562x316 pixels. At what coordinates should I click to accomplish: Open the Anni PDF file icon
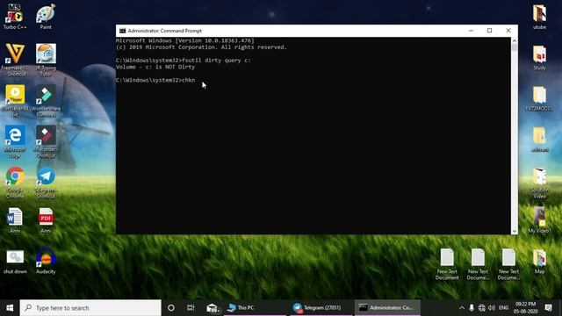pyautogui.click(x=46, y=220)
